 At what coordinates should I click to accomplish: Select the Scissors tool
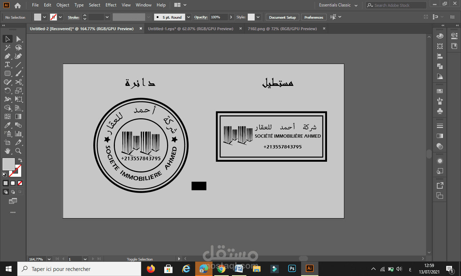(19, 82)
